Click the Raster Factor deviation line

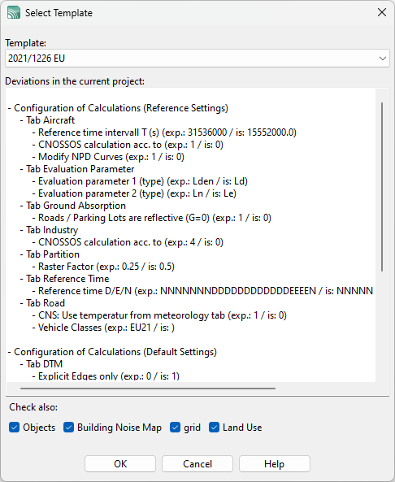click(103, 267)
